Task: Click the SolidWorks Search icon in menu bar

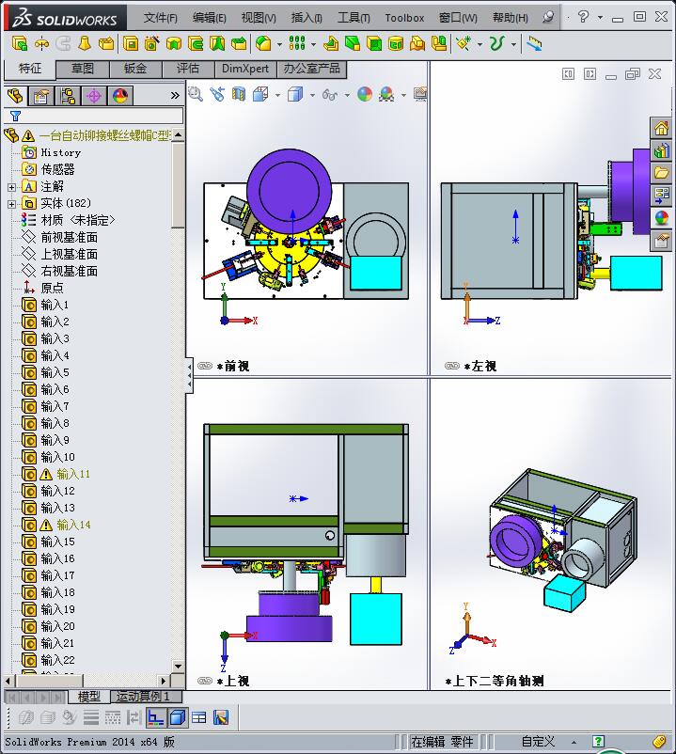Action: coord(547,18)
